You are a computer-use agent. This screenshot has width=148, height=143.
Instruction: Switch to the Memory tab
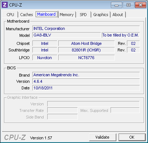point(67,15)
